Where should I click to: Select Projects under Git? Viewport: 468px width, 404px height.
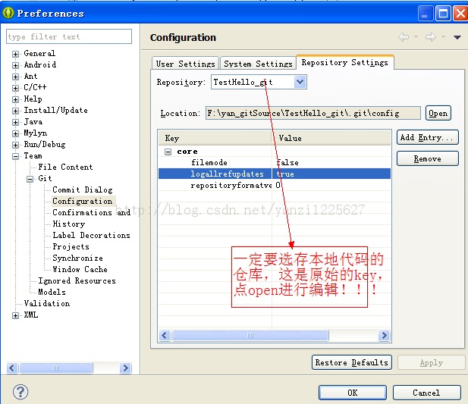click(71, 246)
